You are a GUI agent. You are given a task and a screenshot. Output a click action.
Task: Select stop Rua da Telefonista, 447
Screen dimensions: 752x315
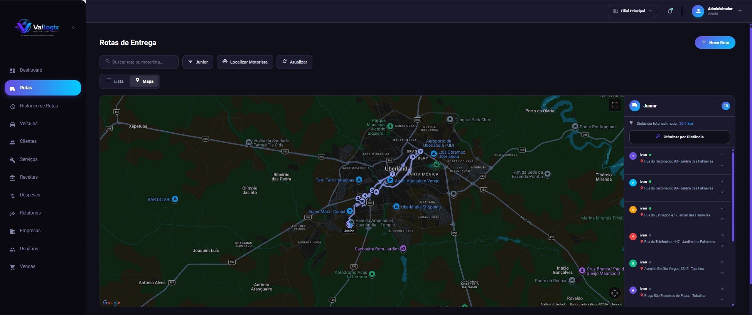(678, 242)
